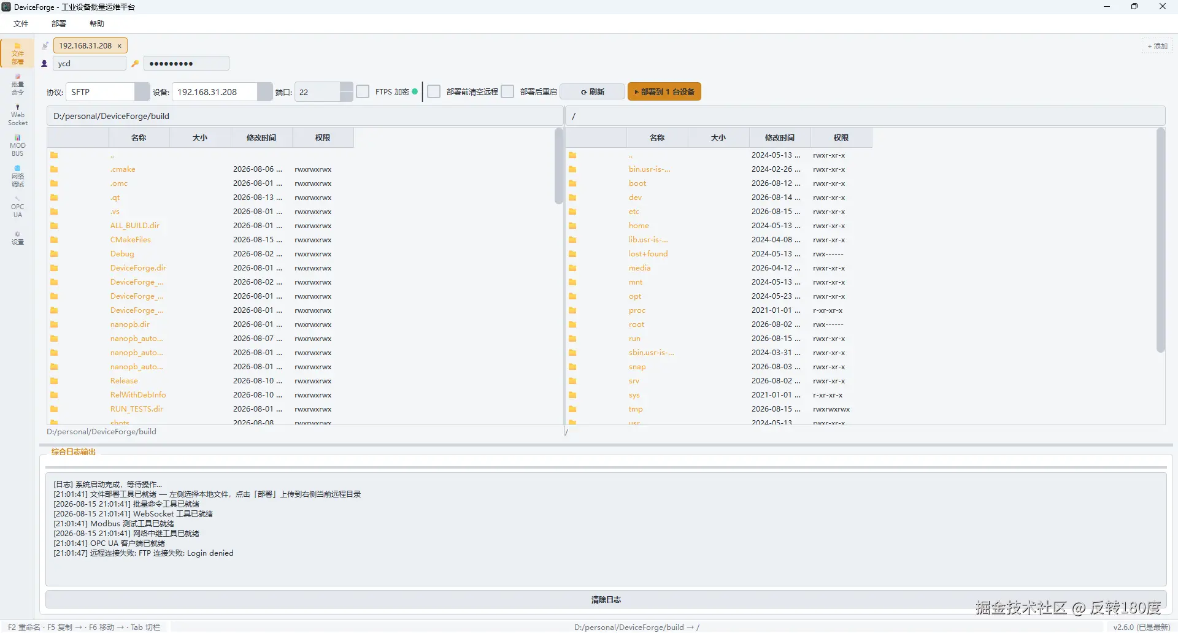
Task: Sort remote files by 大小 column
Action: 718,138
